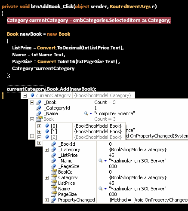Collapse the currentCategory debugger tooltip root
The image size is (188, 211).
25,95
